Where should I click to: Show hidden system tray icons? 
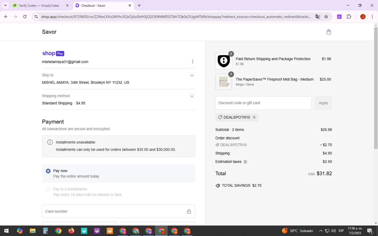321,231
